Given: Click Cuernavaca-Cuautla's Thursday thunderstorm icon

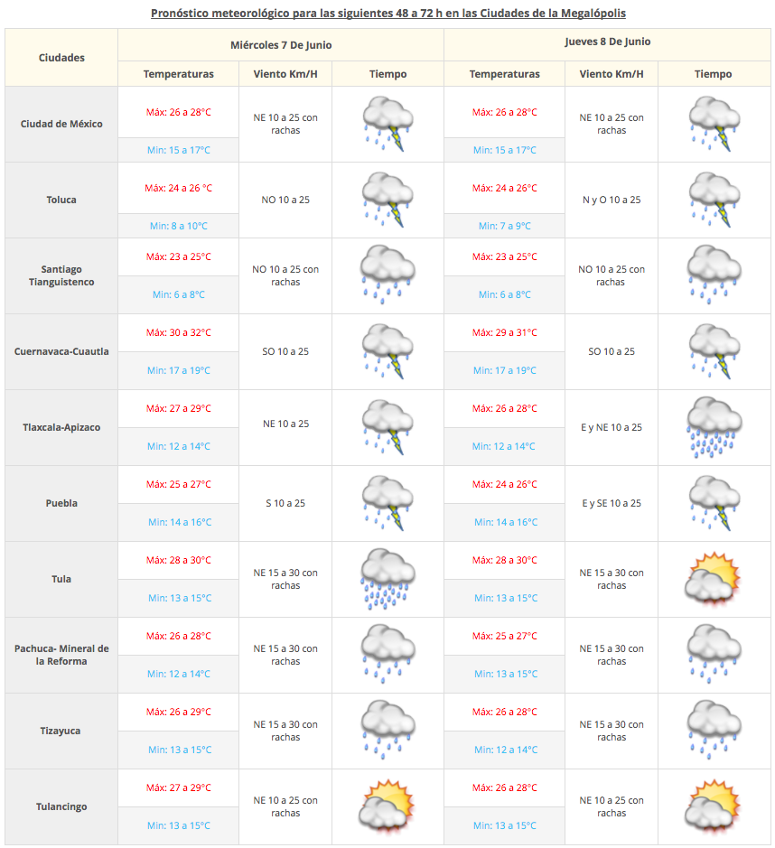Looking at the screenshot, I should point(714,351).
